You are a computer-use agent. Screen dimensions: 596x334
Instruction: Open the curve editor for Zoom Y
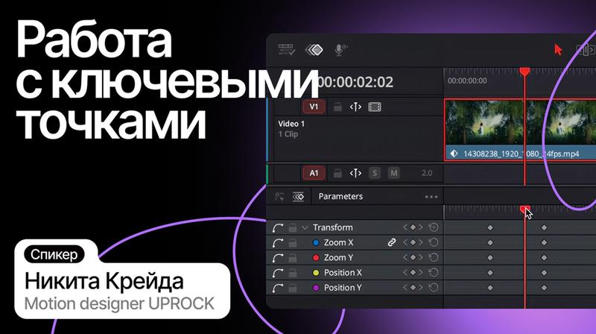click(x=278, y=258)
